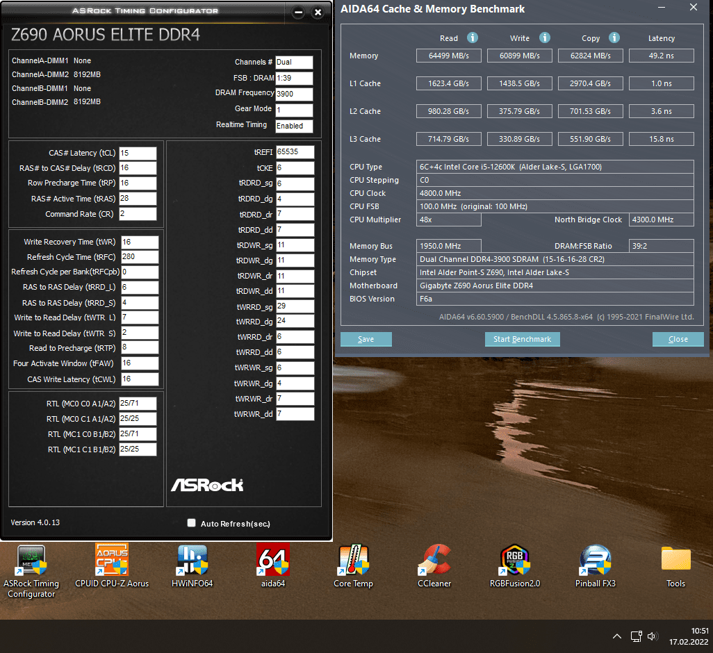Image resolution: width=713 pixels, height=653 pixels.
Task: Click the tWRWR_dd value field
Action: tap(295, 414)
